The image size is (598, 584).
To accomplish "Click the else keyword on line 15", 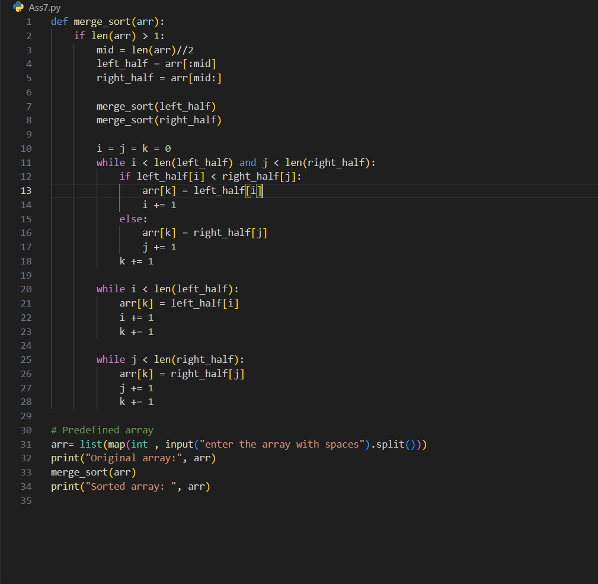I will click(129, 218).
